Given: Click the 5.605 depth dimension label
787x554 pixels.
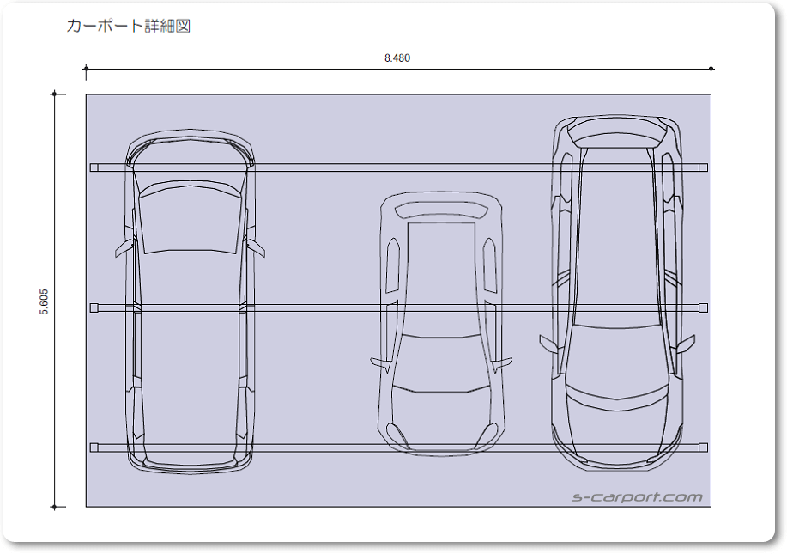Looking at the screenshot, I should coord(44,301).
